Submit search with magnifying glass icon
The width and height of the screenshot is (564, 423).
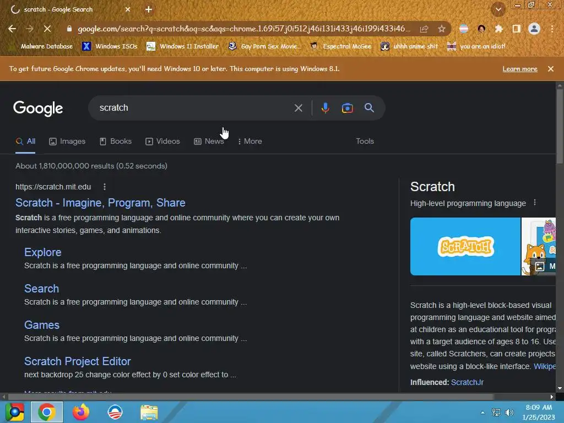369,107
